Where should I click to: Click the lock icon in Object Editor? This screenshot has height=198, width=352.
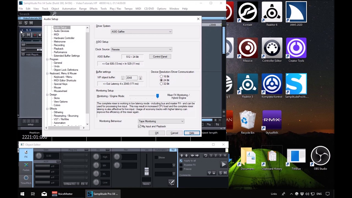214,173
